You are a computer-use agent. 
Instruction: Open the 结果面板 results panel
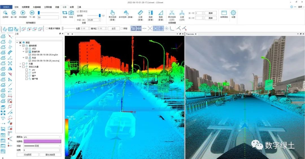(x=224, y=13)
